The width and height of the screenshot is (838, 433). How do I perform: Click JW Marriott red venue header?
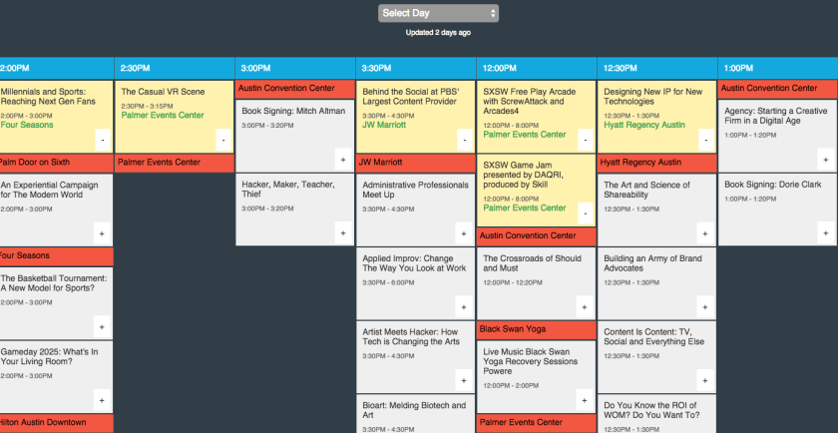pos(416,163)
